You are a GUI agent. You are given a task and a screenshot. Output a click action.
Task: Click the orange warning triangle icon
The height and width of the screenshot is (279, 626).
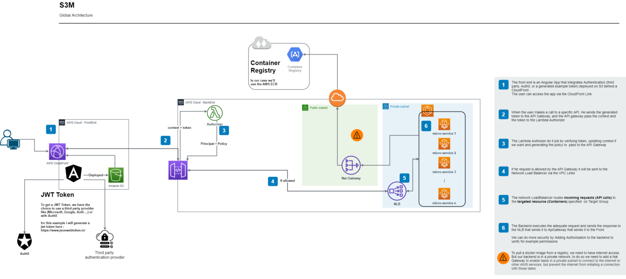[x=357, y=135]
